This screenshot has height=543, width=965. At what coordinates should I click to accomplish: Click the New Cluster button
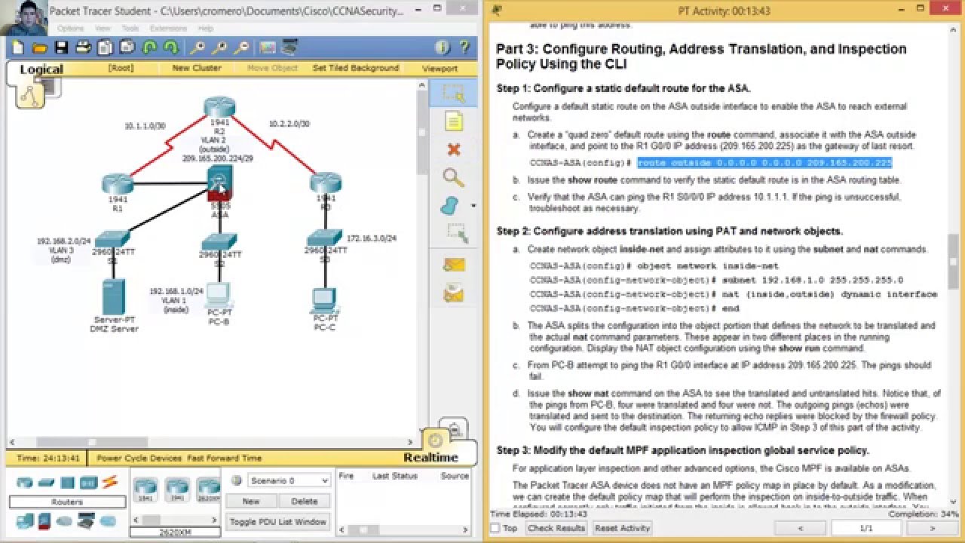pyautogui.click(x=197, y=68)
